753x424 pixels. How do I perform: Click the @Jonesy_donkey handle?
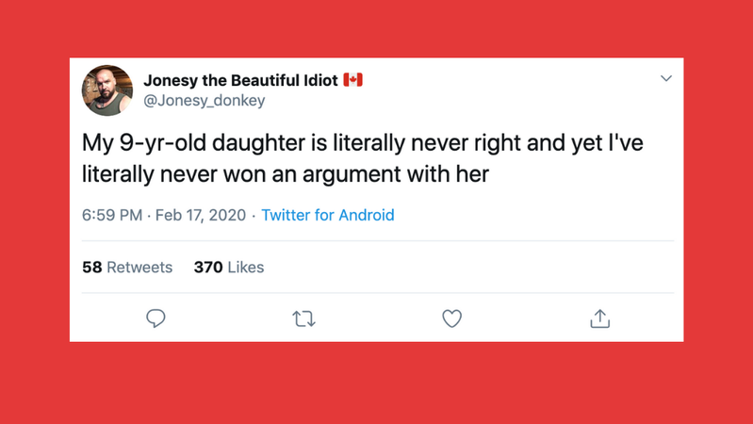(x=205, y=101)
